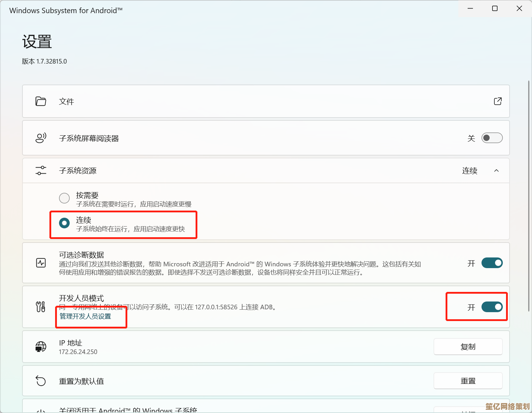The width and height of the screenshot is (532, 413).
Task: Click the folder icon beside 文件
Action: tap(41, 102)
